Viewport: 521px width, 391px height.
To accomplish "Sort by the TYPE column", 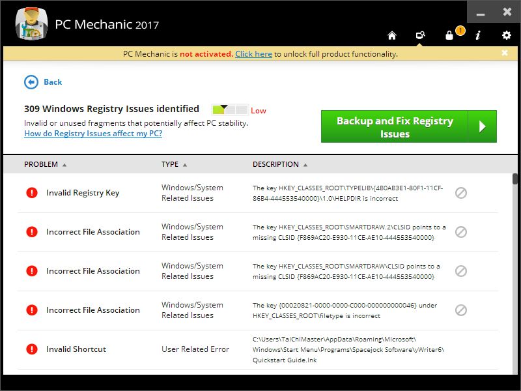I will (174, 164).
